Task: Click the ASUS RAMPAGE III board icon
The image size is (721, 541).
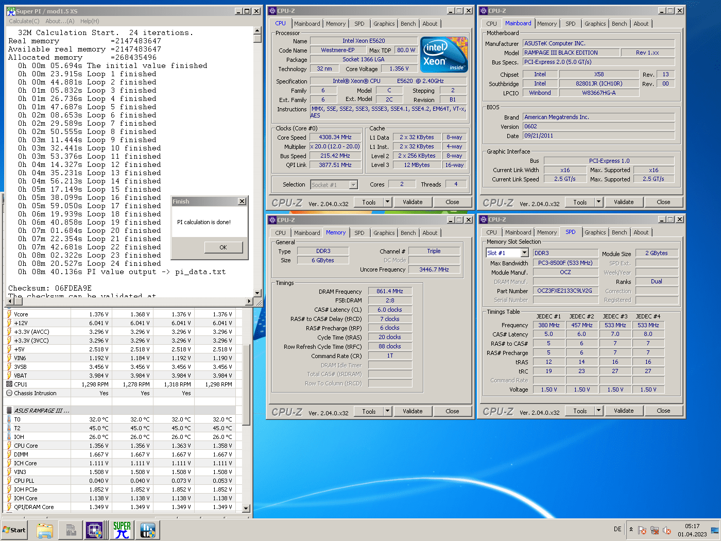Action: pyautogui.click(x=9, y=411)
